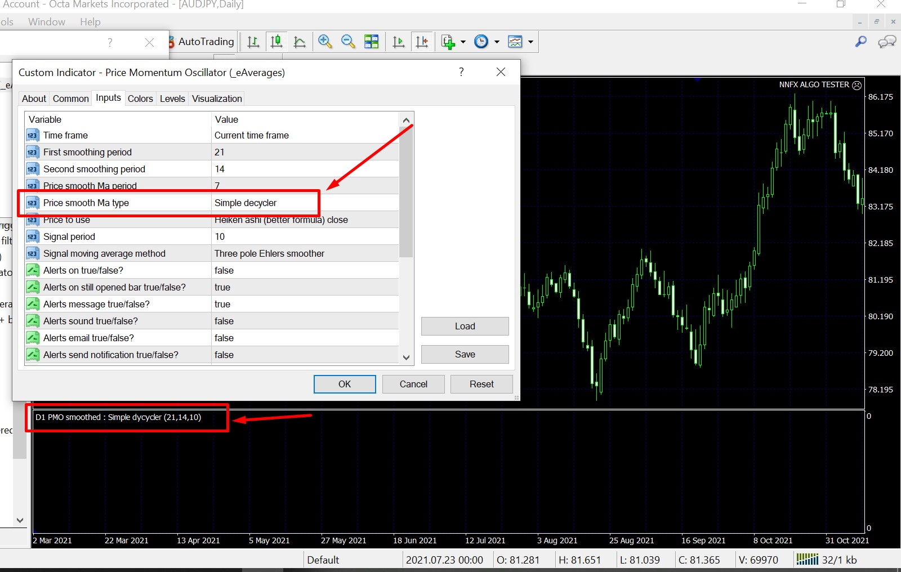
Task: Toggle chart auto scroll
Action: coord(399,42)
